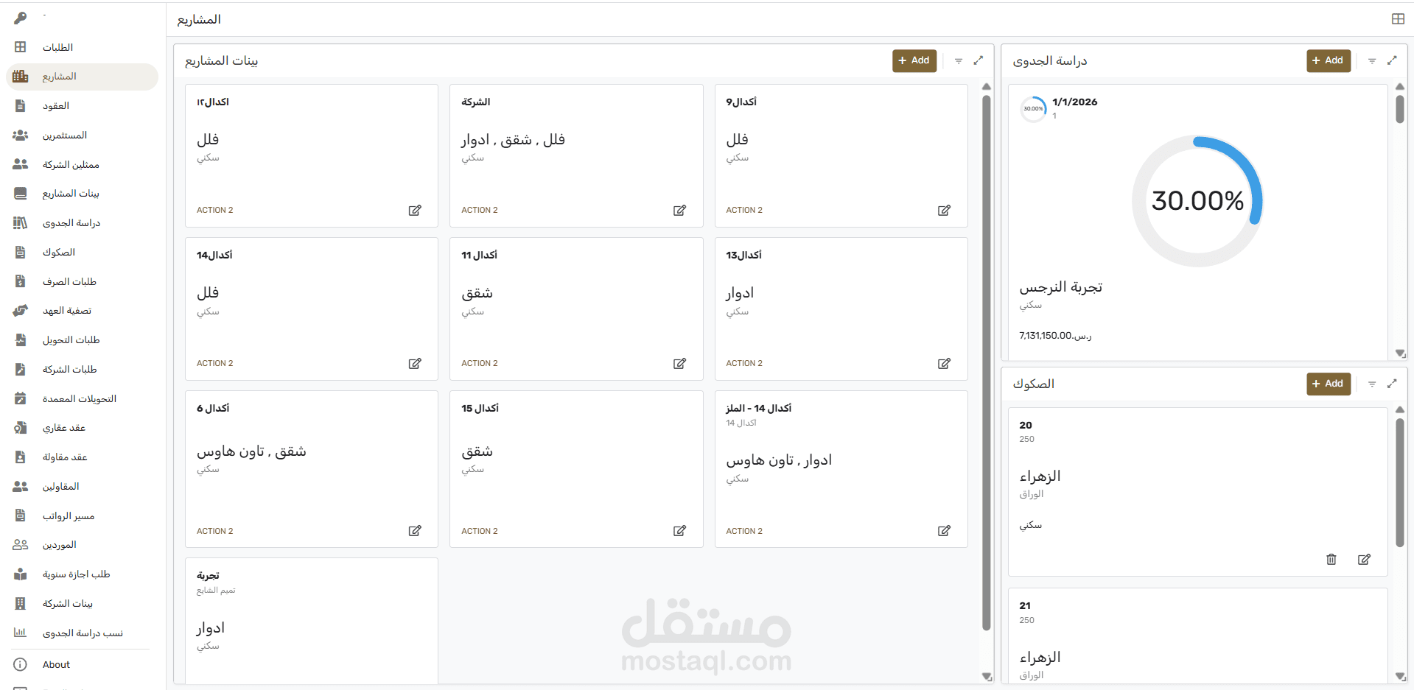Open the layout grid icon in header

pos(1398,19)
